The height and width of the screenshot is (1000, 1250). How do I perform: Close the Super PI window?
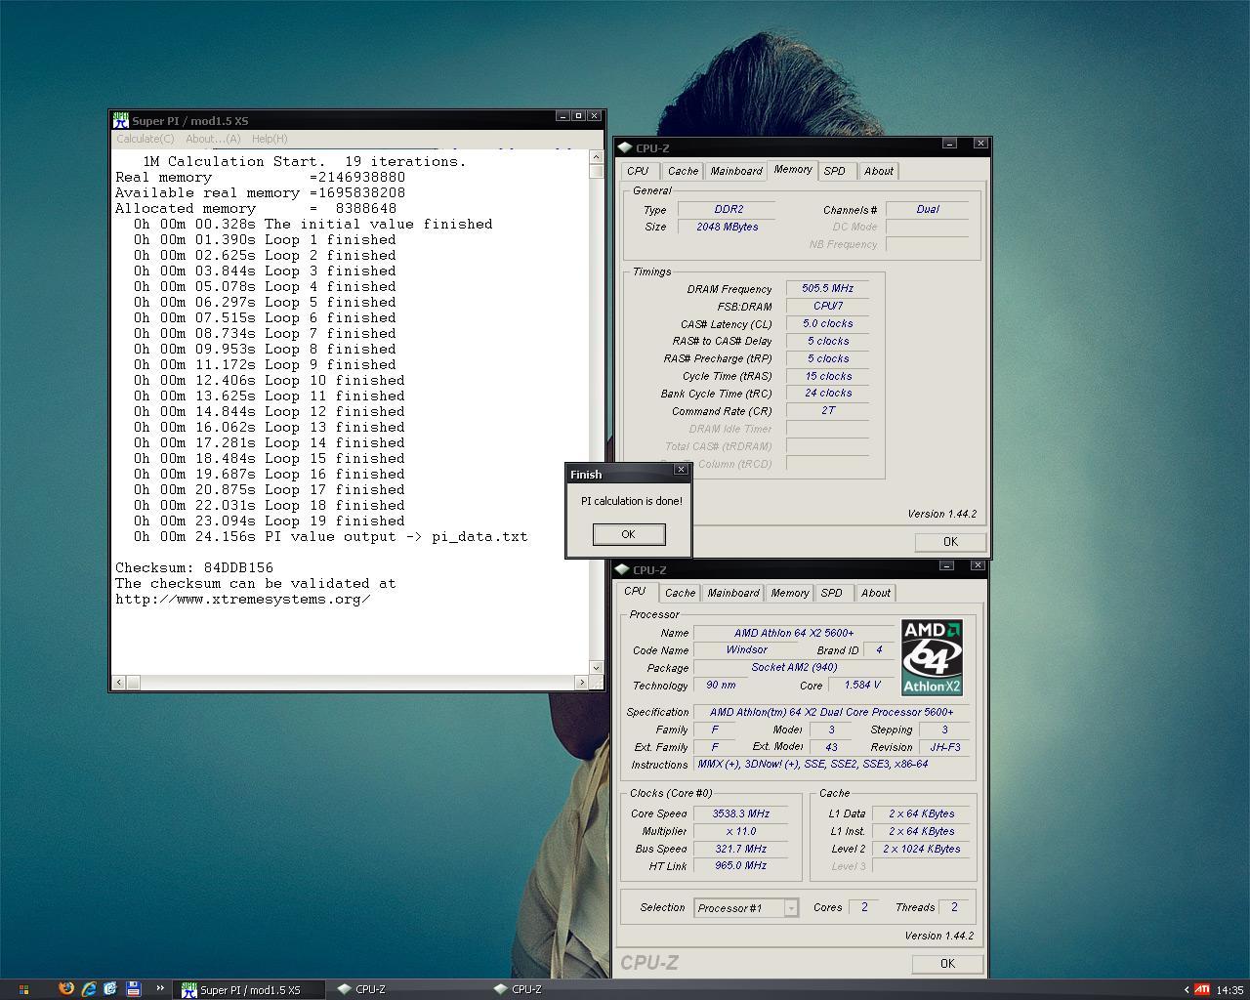596,116
